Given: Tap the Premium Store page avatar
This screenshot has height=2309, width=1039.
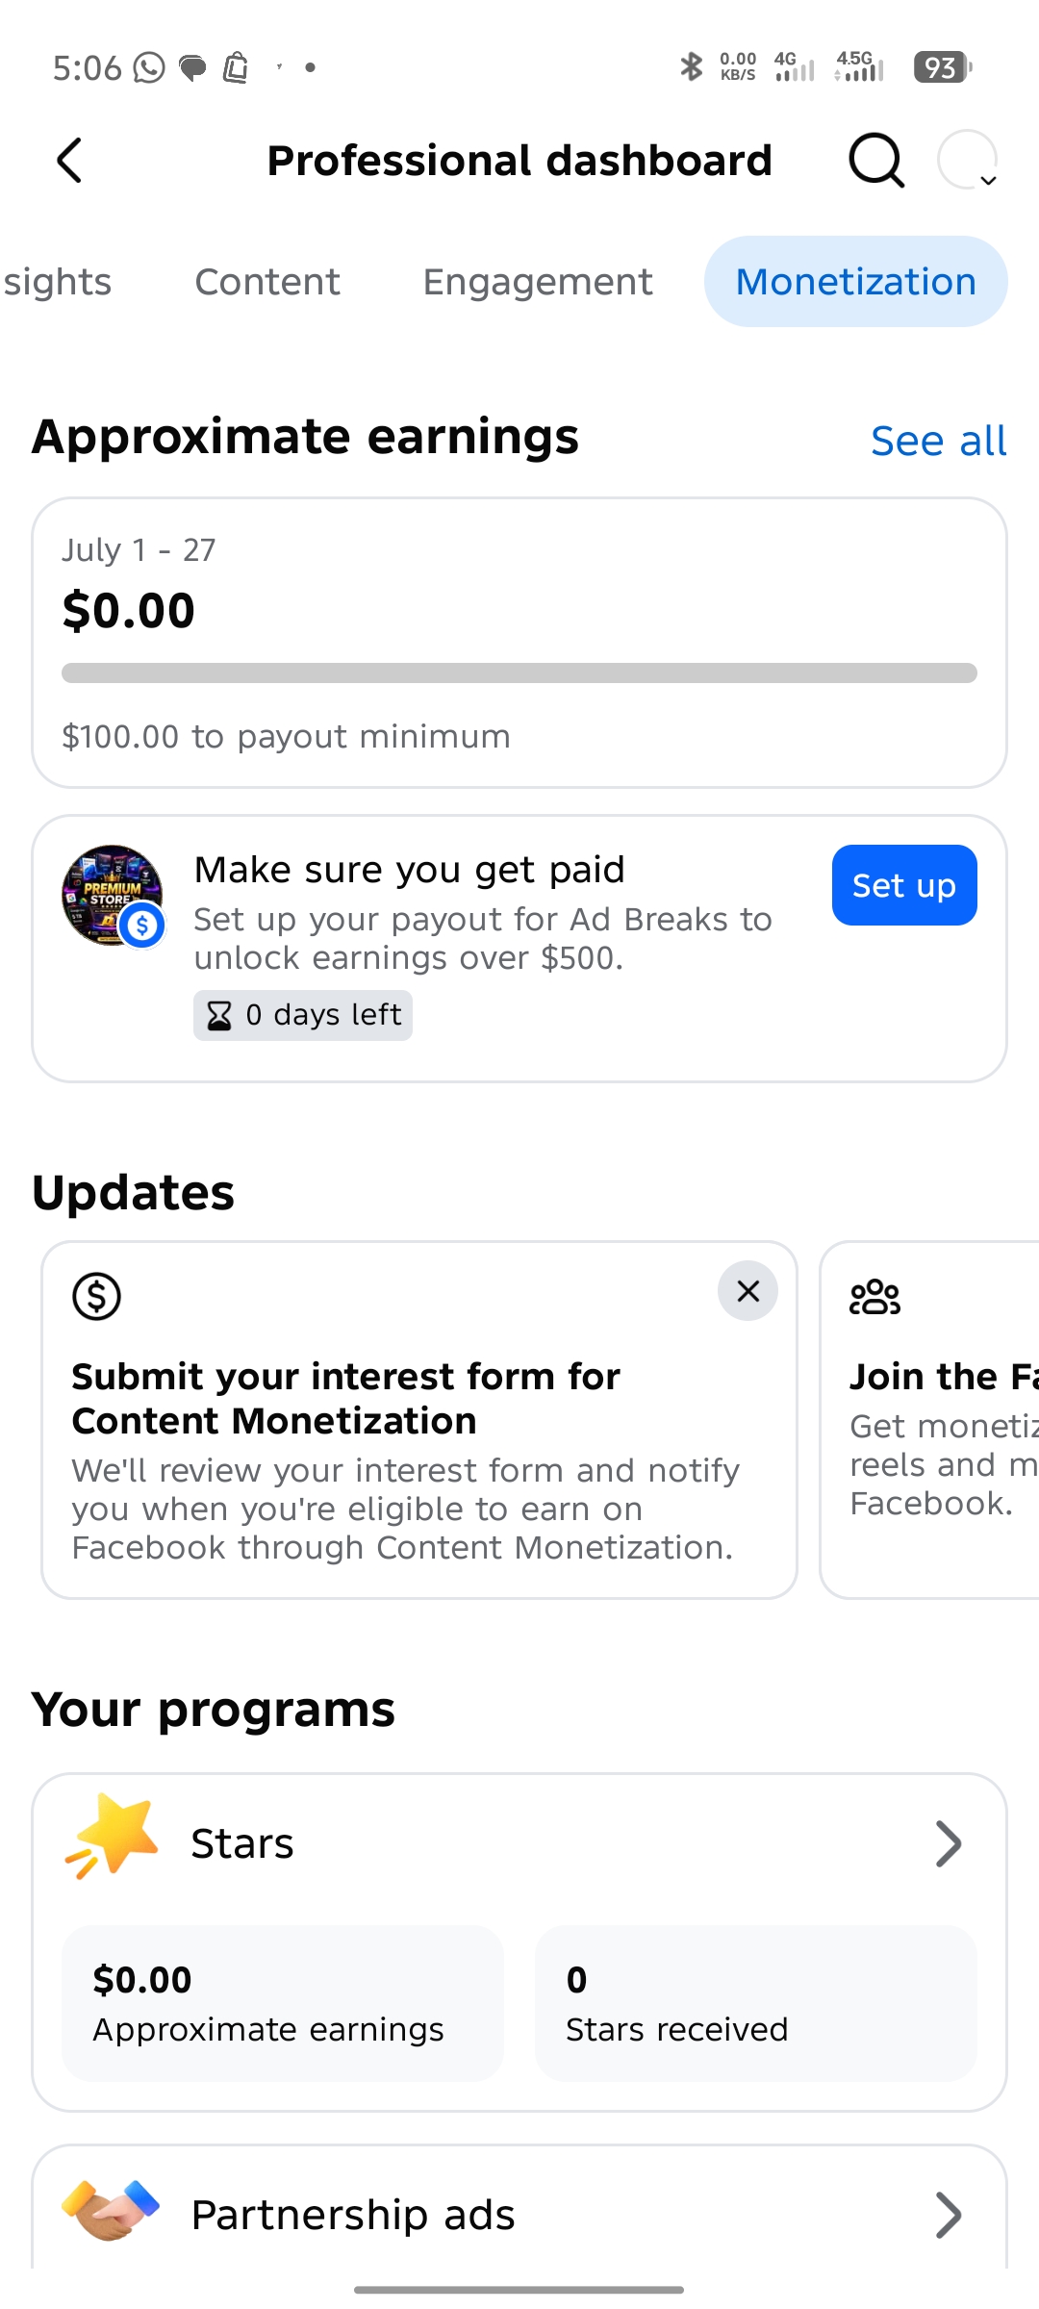Looking at the screenshot, I should click(x=113, y=896).
